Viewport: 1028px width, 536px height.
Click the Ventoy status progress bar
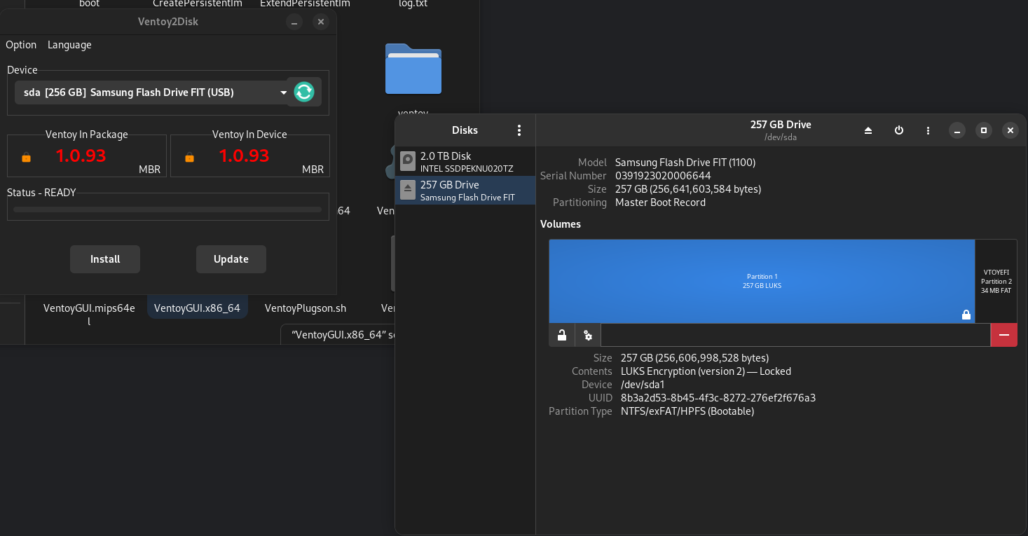(x=167, y=208)
